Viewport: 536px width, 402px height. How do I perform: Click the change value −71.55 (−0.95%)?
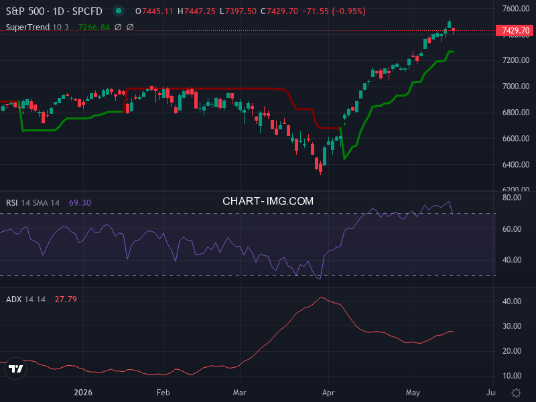coord(334,11)
